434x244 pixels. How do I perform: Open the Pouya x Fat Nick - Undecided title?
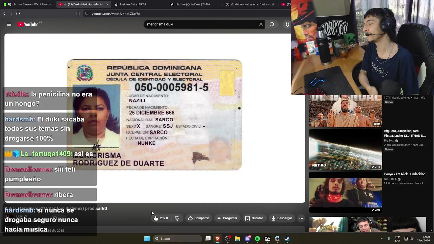tap(405, 174)
